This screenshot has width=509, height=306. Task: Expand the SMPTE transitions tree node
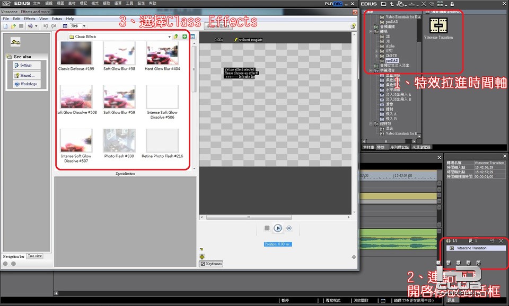pos(376,56)
